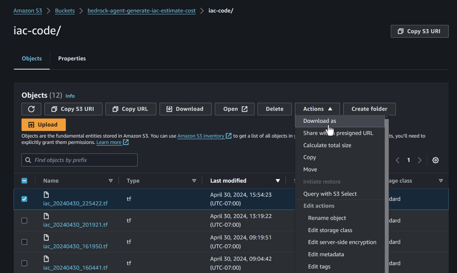Sort by the Type column arrow
The image size is (457, 273).
(194, 181)
